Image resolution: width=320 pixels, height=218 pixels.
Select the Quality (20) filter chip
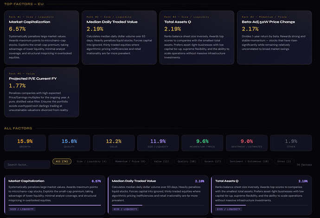188,162
